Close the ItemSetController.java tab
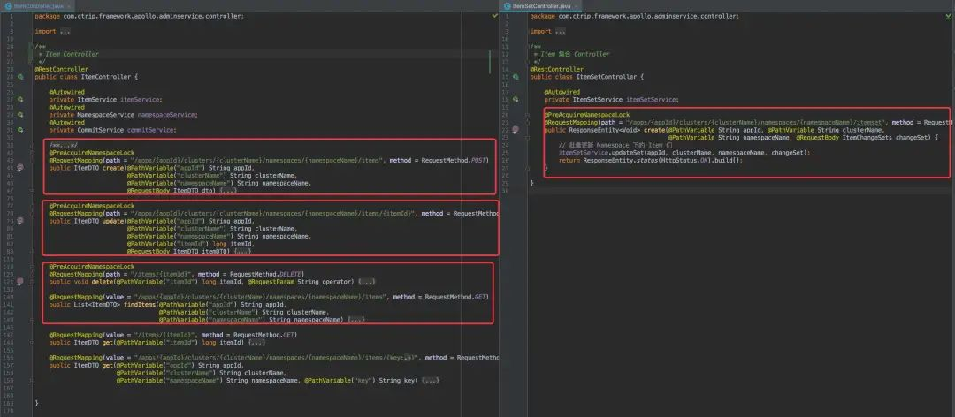 [x=577, y=5]
